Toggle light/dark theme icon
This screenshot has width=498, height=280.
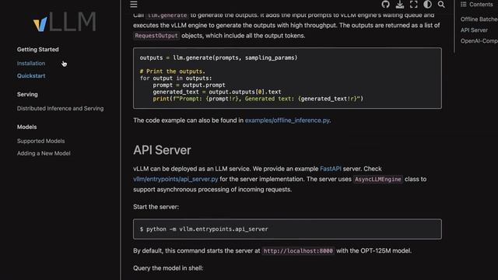[427, 4]
